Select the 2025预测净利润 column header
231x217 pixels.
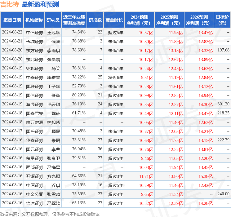[169, 20]
